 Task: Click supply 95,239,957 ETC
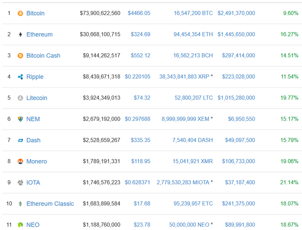pyautogui.click(x=193, y=204)
